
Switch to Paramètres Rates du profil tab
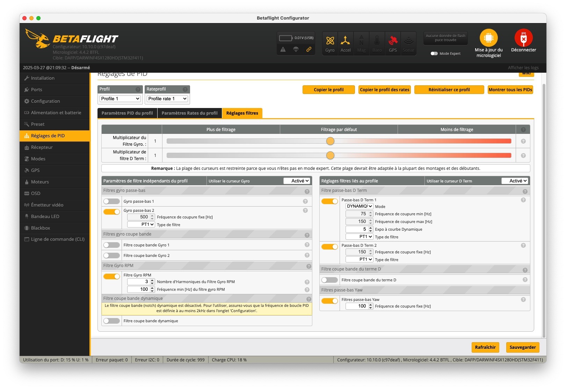click(190, 113)
